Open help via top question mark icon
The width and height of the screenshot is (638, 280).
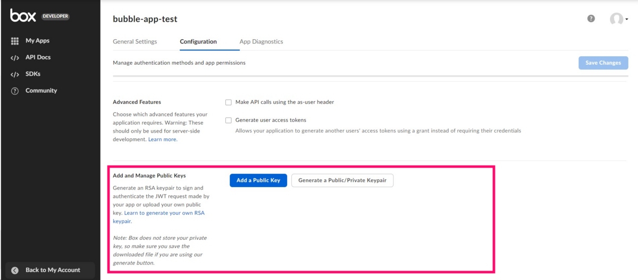(591, 19)
